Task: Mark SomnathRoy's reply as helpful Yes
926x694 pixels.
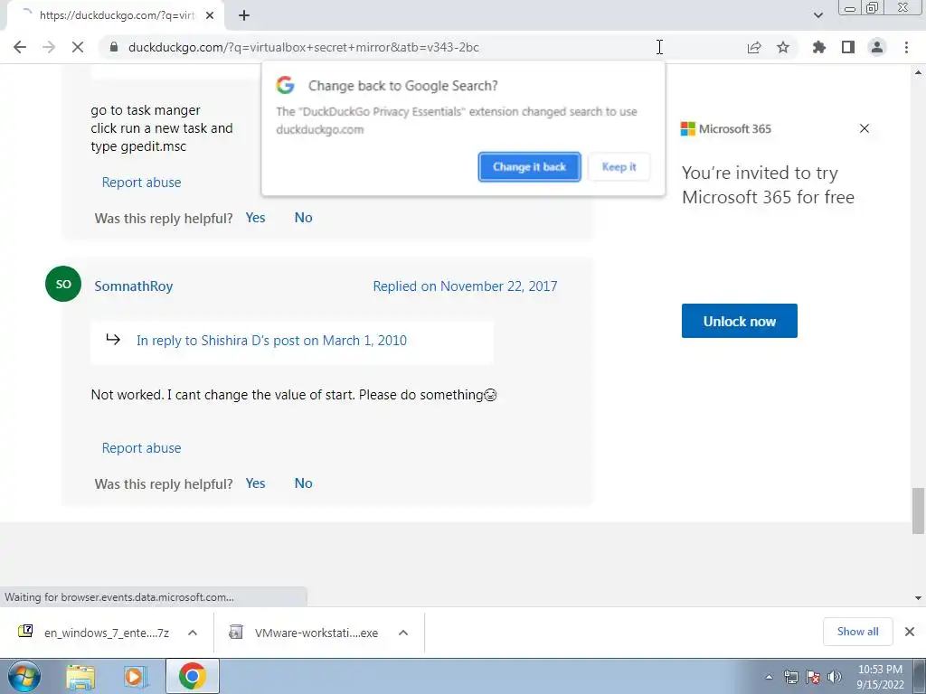Action: (255, 483)
